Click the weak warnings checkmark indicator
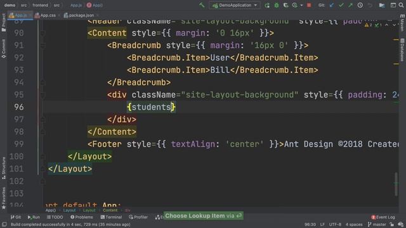The width and height of the screenshot is (406, 228). coord(378,25)
